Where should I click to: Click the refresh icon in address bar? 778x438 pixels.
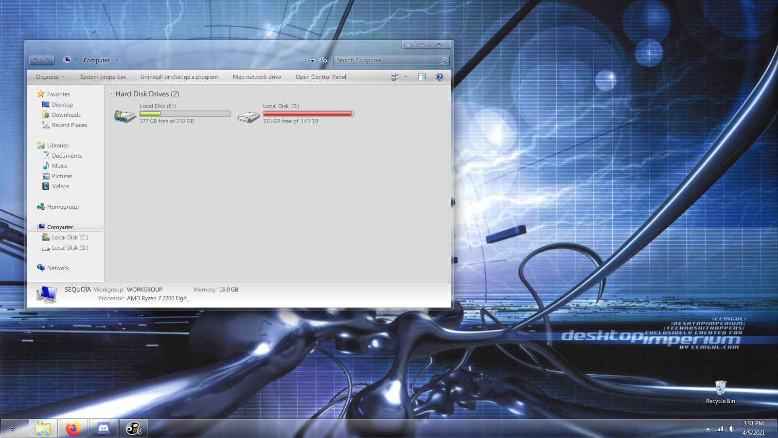pyautogui.click(x=323, y=60)
